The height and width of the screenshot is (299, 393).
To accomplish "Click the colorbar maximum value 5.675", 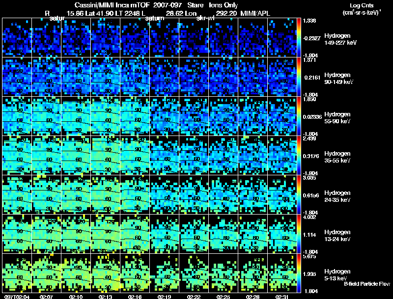I will pos(310,257).
